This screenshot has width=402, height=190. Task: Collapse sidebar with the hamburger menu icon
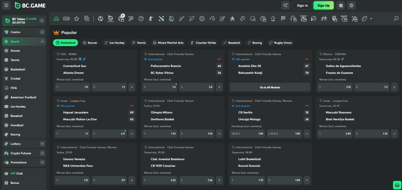tap(7, 5)
